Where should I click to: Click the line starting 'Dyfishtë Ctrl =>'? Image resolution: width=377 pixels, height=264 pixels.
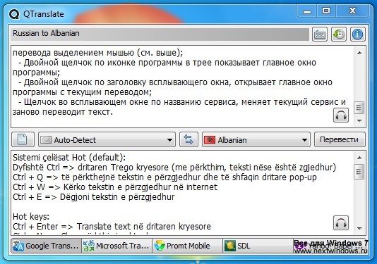pos(174,168)
